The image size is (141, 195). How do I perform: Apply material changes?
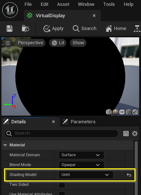coord(53,29)
